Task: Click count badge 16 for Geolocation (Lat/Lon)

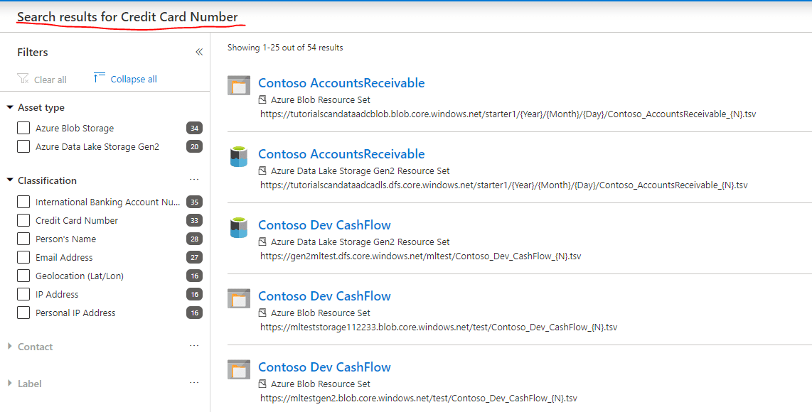Action: coord(194,276)
